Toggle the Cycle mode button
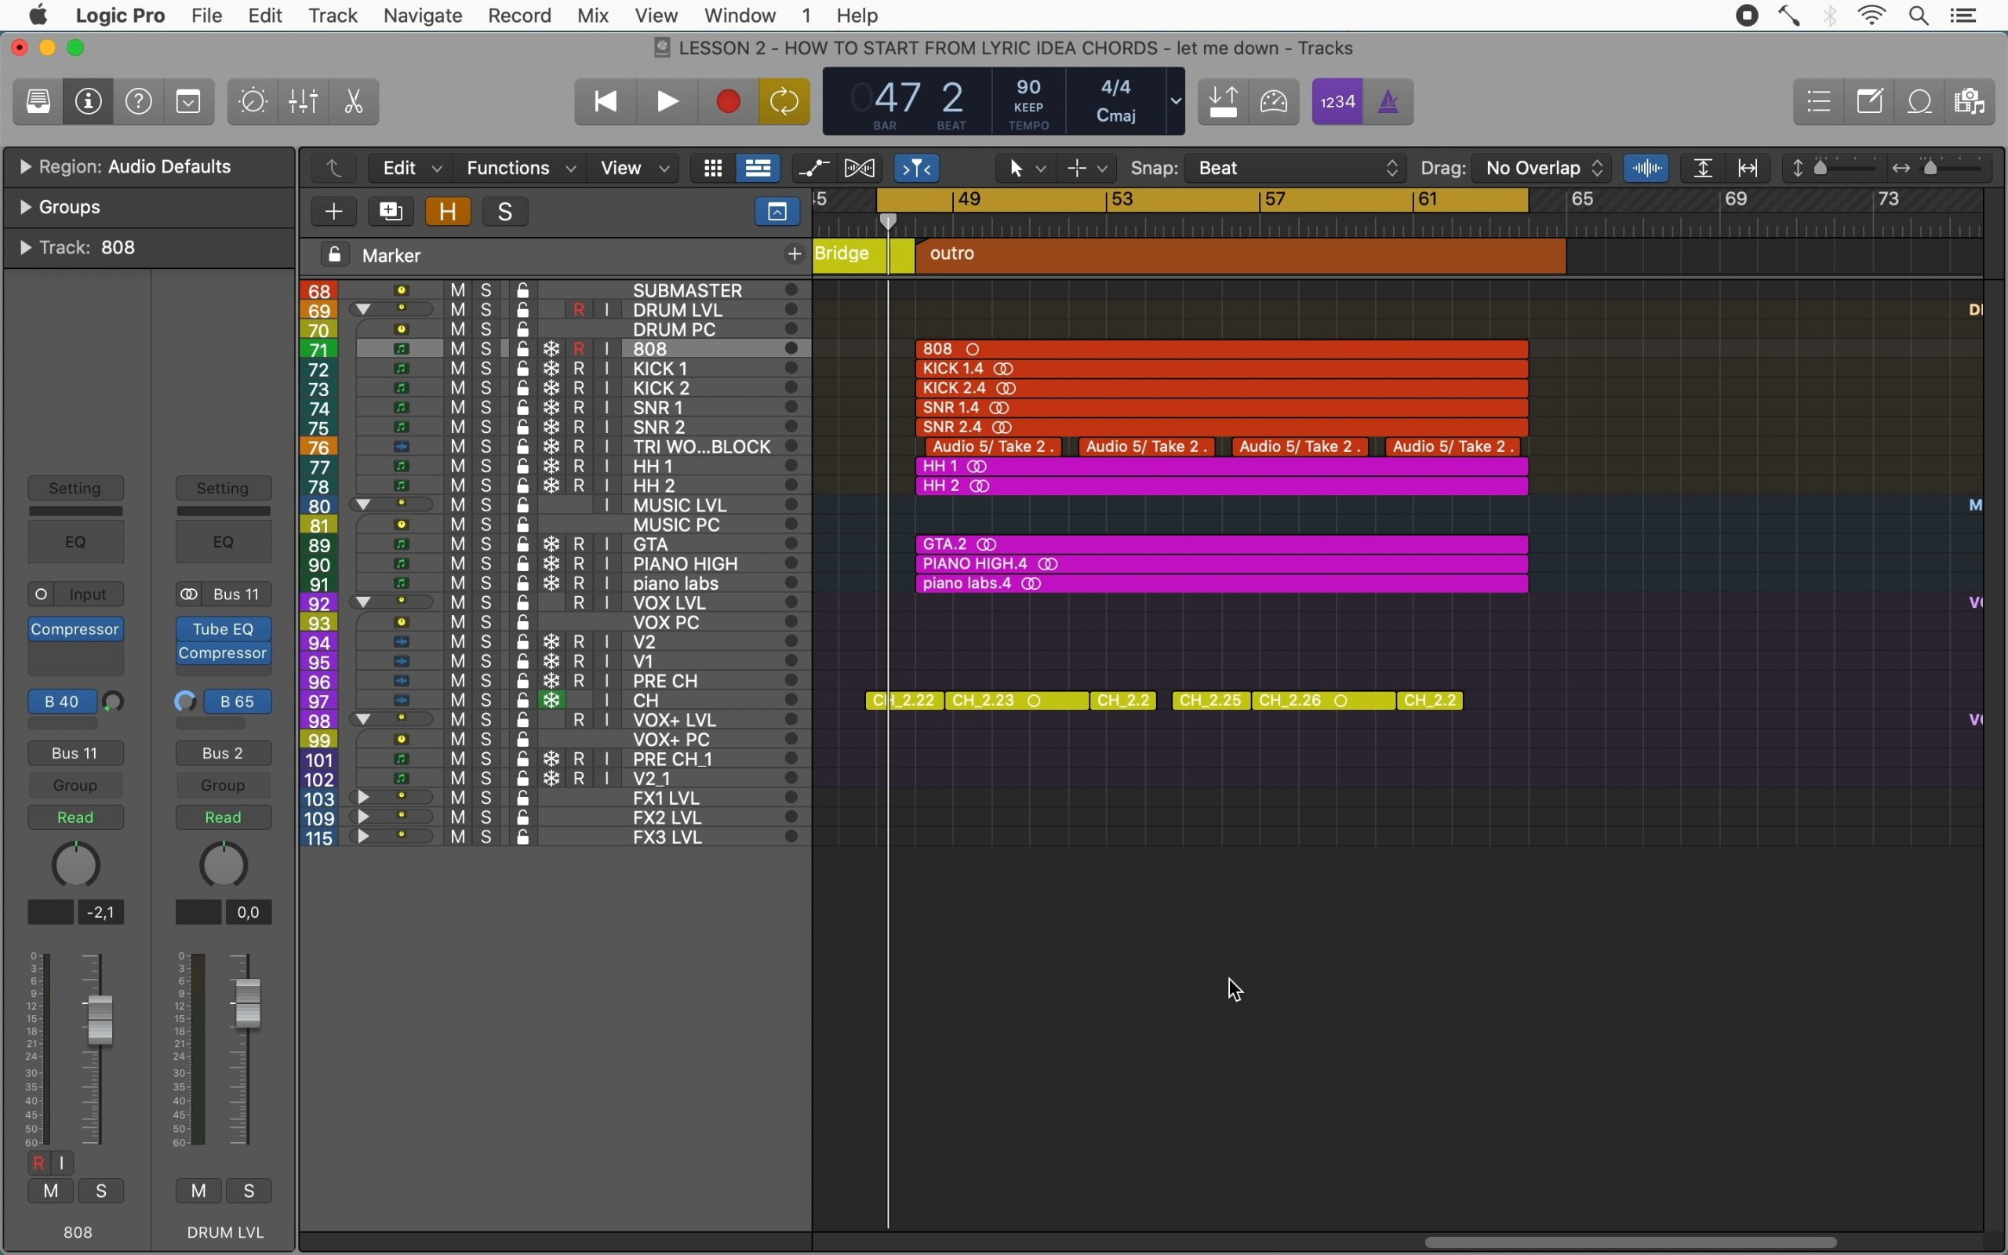The image size is (2008, 1255). point(784,102)
